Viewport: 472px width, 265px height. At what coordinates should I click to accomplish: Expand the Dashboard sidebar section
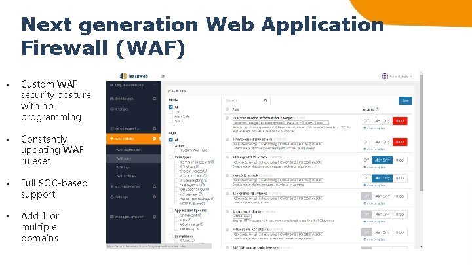point(155,99)
